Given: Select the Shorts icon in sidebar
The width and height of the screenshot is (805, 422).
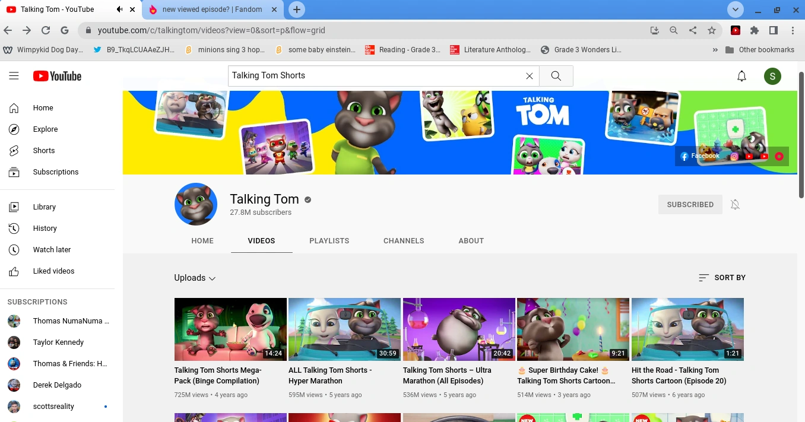Looking at the screenshot, I should tap(43, 150).
